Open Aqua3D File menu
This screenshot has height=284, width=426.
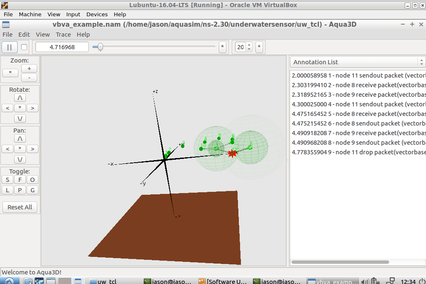tap(8, 35)
